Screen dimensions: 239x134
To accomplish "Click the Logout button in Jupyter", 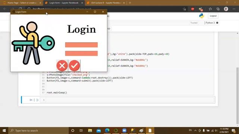I will (x=213, y=16).
